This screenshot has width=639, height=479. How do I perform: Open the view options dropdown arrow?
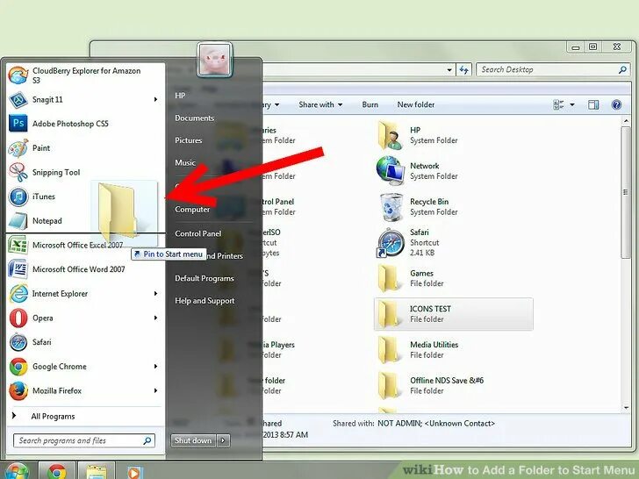(572, 104)
